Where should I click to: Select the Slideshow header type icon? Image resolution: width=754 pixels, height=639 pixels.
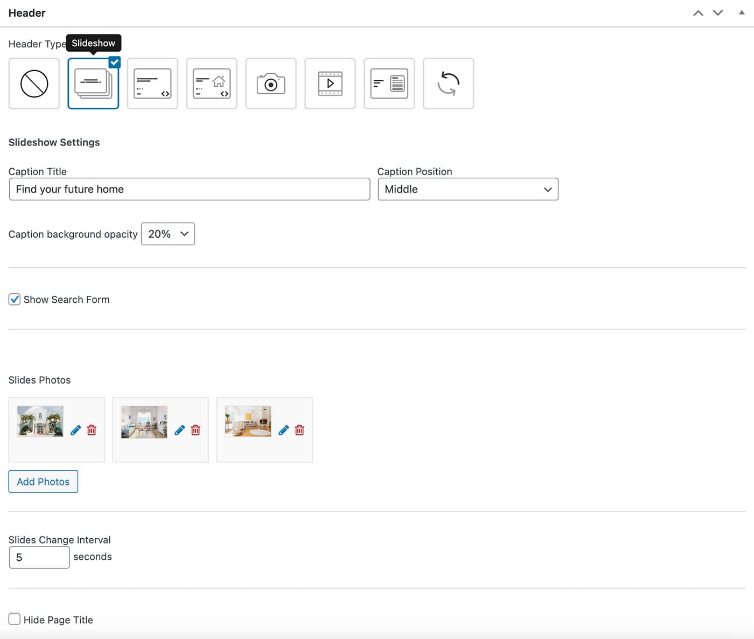(x=93, y=84)
